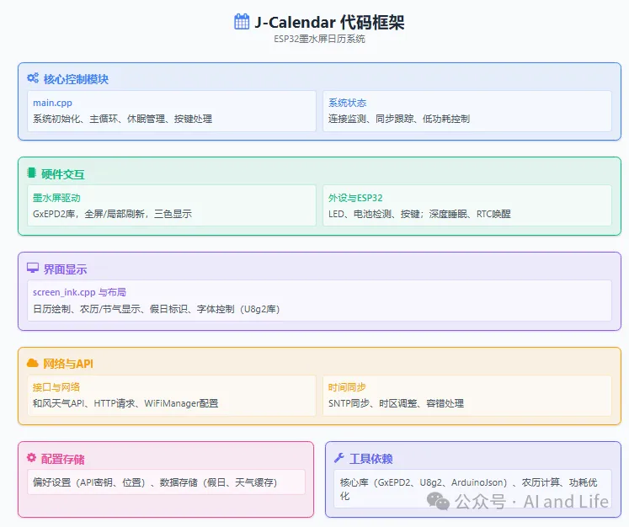Click the 墨水屏驱动 card title

(56, 198)
